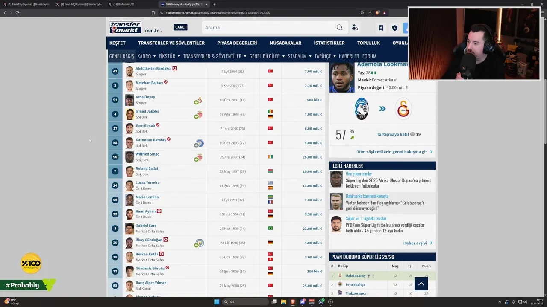Viewport: 547px width, 307px height.
Task: Click the browser reload button
Action: pyautogui.click(x=17, y=12)
